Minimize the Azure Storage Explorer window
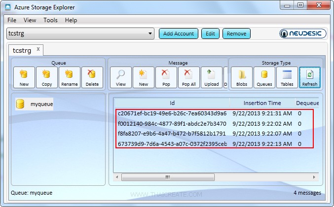The width and height of the screenshot is (334, 207). click(x=287, y=5)
